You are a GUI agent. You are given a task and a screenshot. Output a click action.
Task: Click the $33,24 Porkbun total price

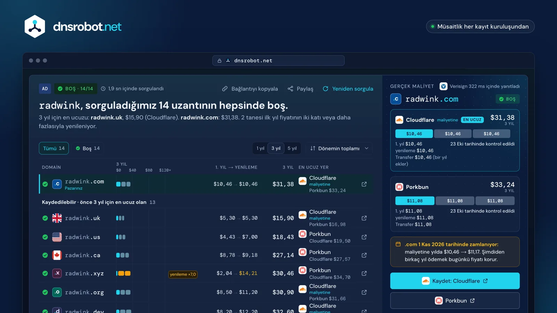coord(502,185)
